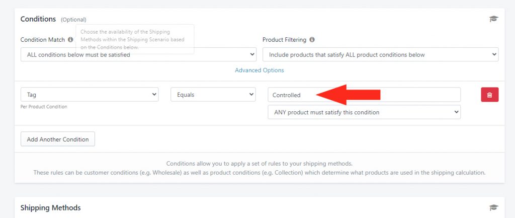Click the Condition Match field label
515x218 pixels.
[x=43, y=40]
